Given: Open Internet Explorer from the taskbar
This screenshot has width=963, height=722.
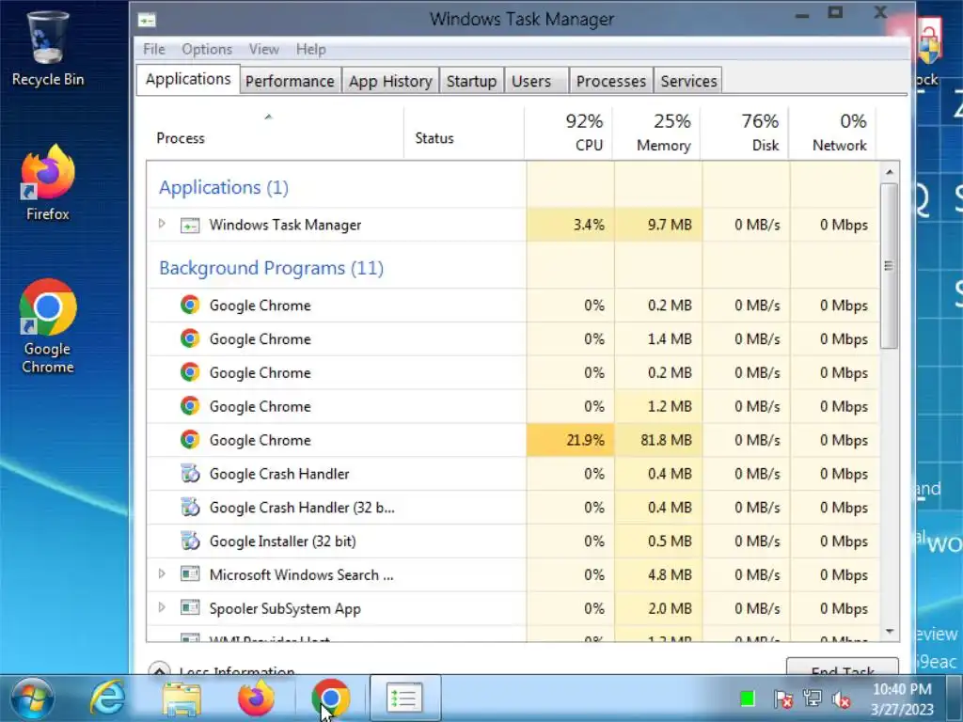Looking at the screenshot, I should pos(107,698).
